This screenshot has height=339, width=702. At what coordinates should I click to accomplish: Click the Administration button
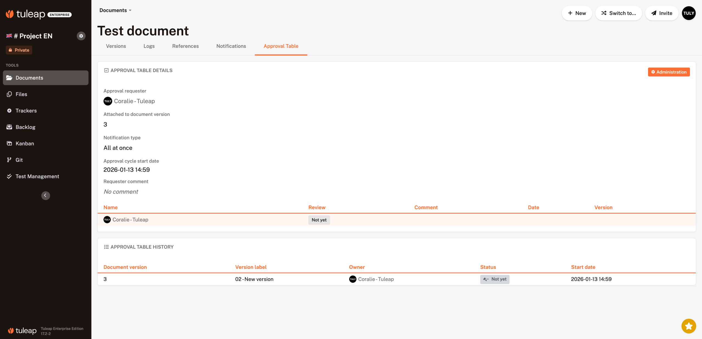(x=669, y=72)
